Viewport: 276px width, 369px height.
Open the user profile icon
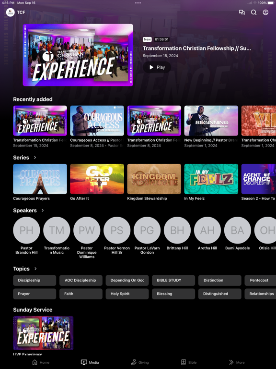click(265, 12)
